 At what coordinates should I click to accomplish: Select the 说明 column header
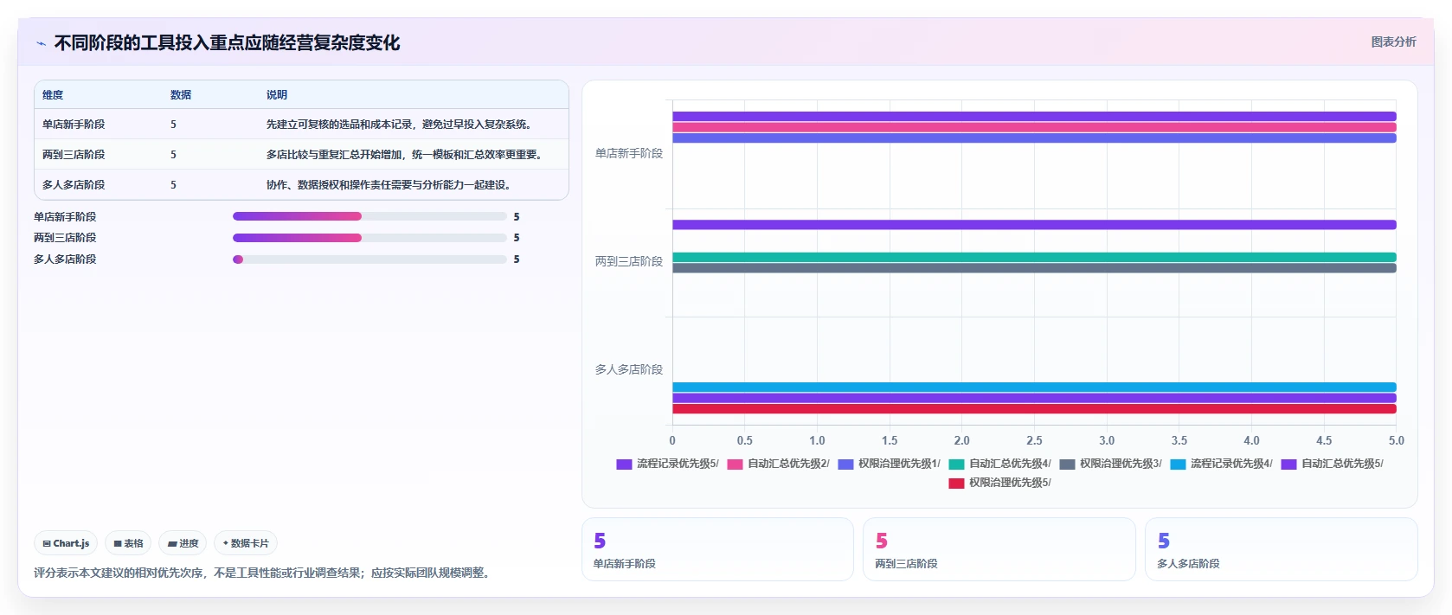[x=277, y=95]
